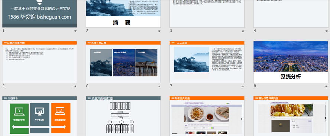Click slide number 2 label
Screen dimensions: 330x136
click(87, 31)
